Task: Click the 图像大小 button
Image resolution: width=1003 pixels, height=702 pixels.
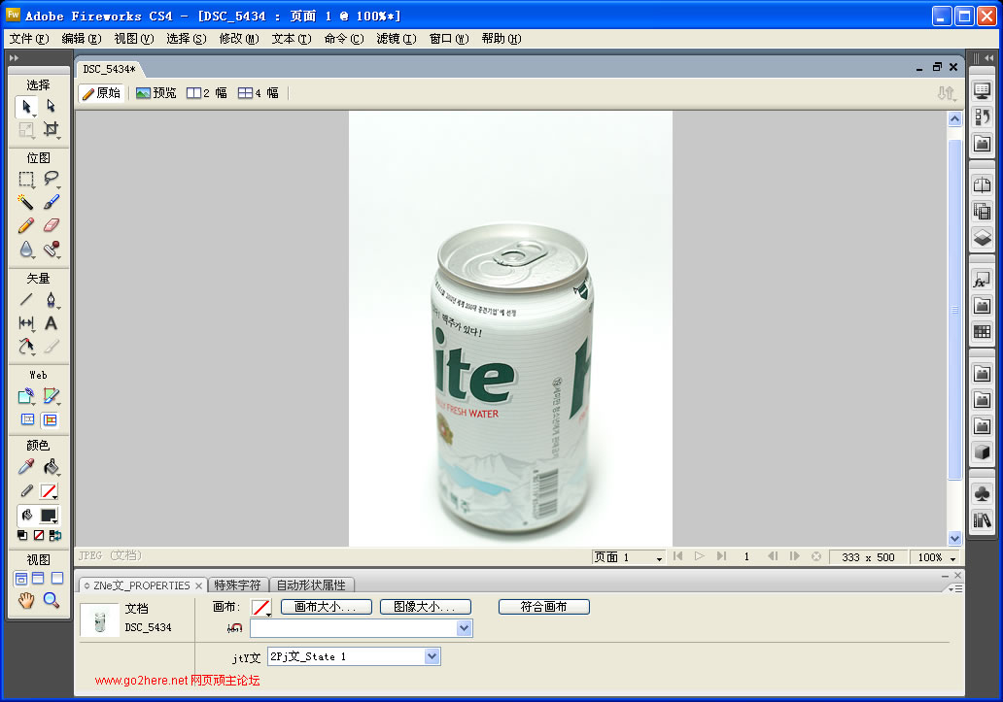Action: point(426,607)
